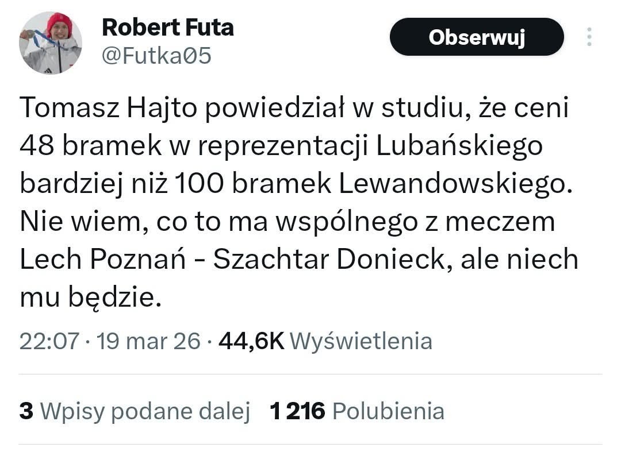The width and height of the screenshot is (621, 456).
Task: Open the Wpisy podane dalej reposts list
Action: pyautogui.click(x=145, y=411)
